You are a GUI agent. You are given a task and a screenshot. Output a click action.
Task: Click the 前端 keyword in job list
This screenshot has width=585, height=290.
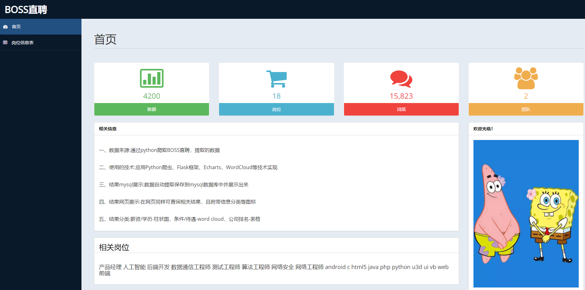(105, 273)
